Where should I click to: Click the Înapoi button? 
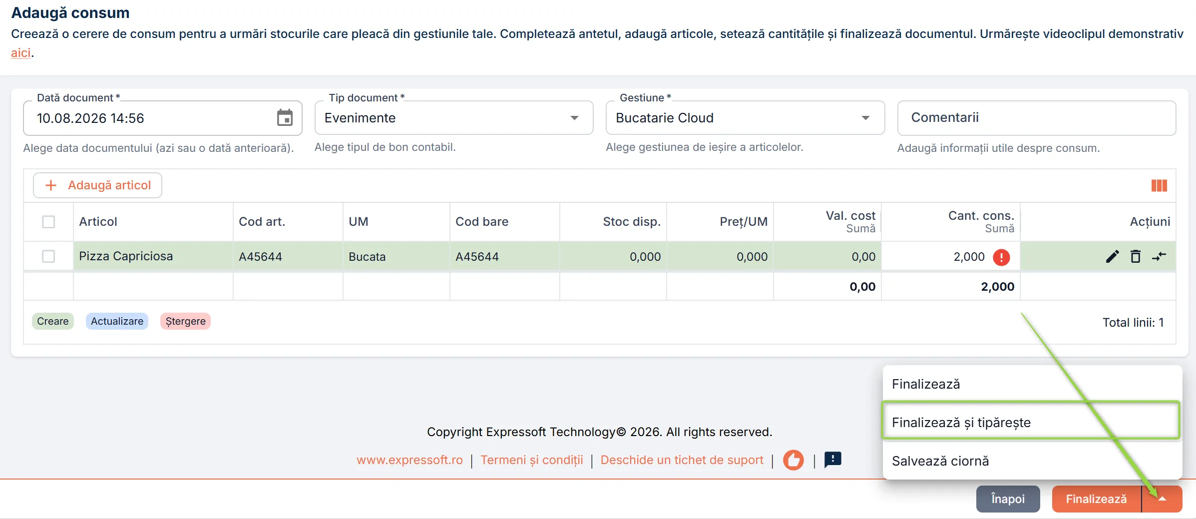click(x=1008, y=499)
